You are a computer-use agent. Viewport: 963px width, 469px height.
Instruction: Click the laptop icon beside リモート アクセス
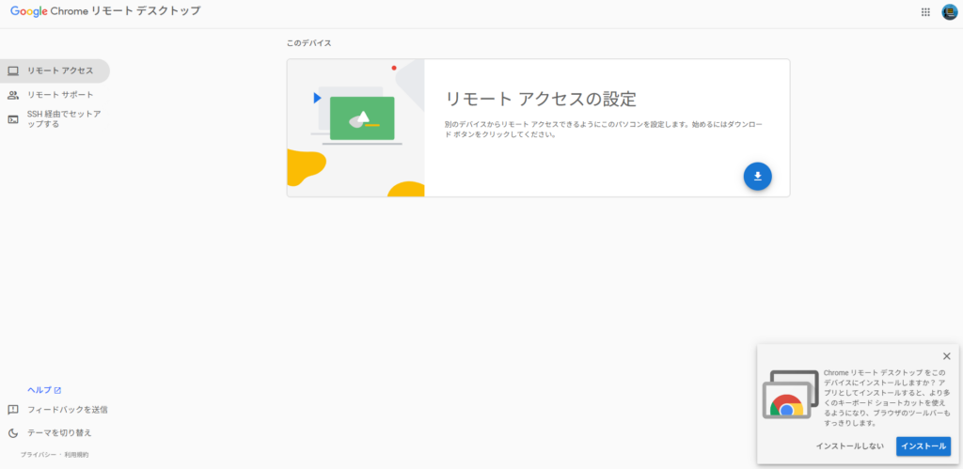(13, 70)
